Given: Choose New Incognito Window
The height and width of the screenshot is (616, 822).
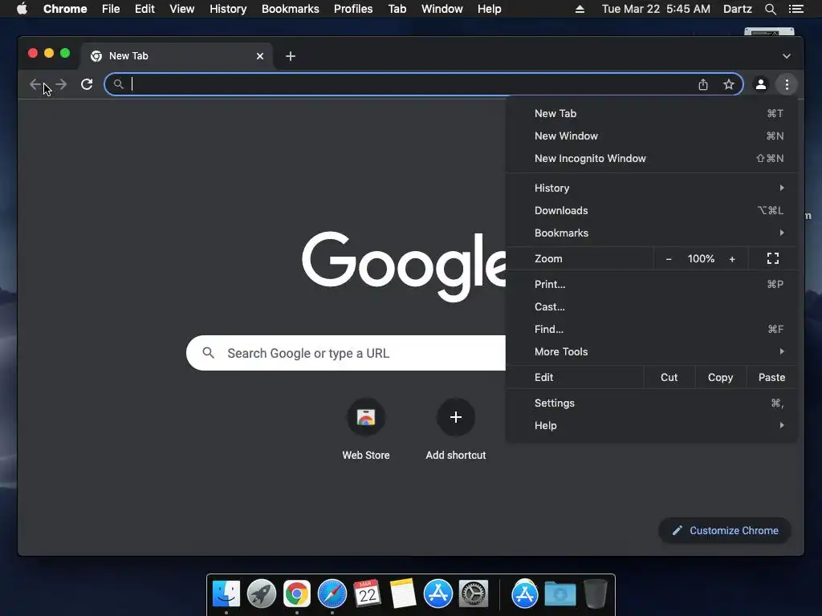Looking at the screenshot, I should tap(652, 158).
